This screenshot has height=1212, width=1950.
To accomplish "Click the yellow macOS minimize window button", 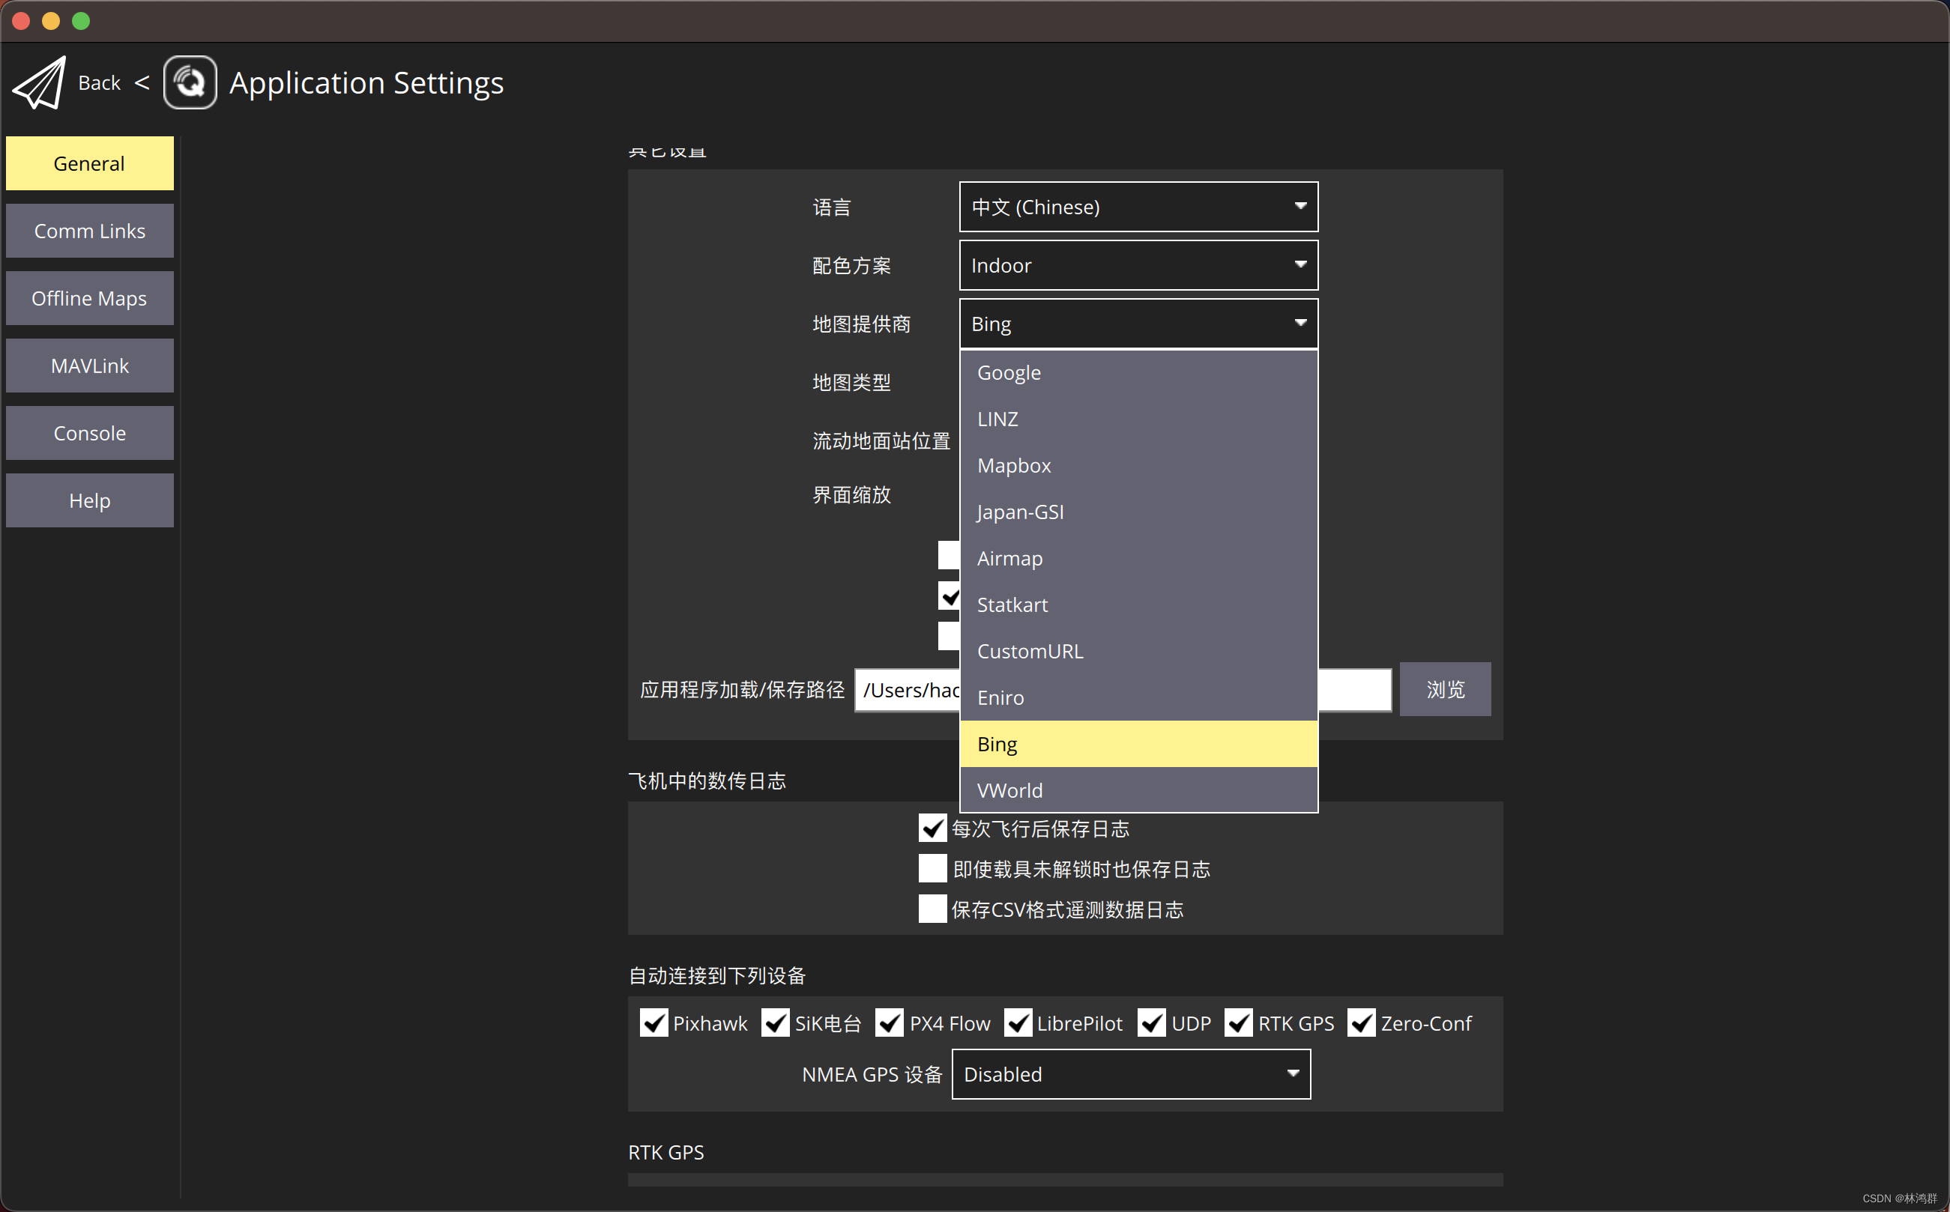I will coord(50,21).
